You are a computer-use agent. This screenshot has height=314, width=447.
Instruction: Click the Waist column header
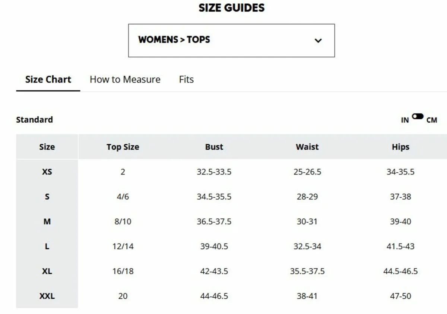(307, 147)
